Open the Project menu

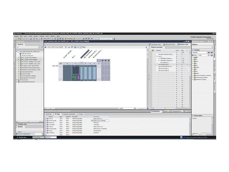coord(16,36)
